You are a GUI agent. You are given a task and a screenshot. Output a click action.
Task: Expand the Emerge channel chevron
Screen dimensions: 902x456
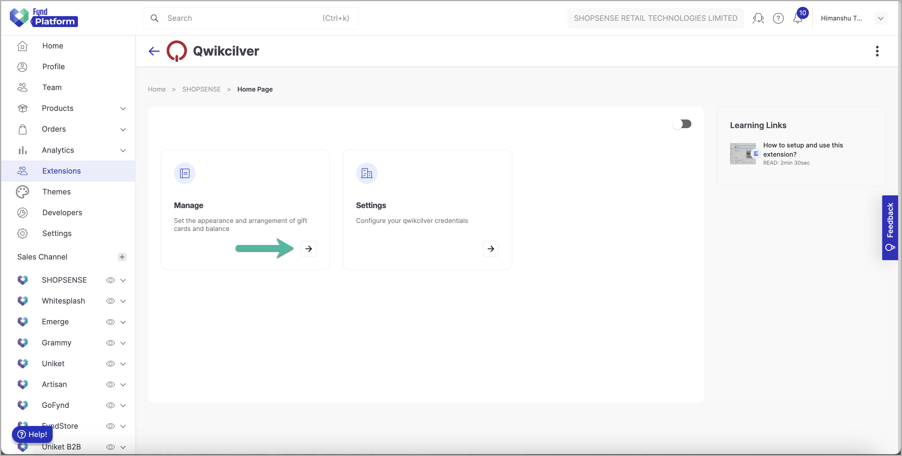[x=123, y=322]
